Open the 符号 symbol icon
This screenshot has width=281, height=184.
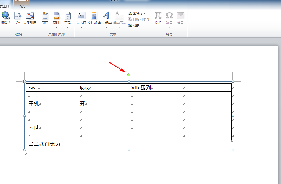point(169,16)
